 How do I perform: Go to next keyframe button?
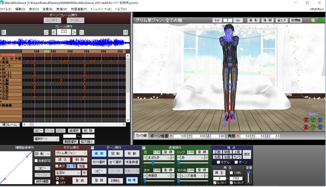point(81,32)
